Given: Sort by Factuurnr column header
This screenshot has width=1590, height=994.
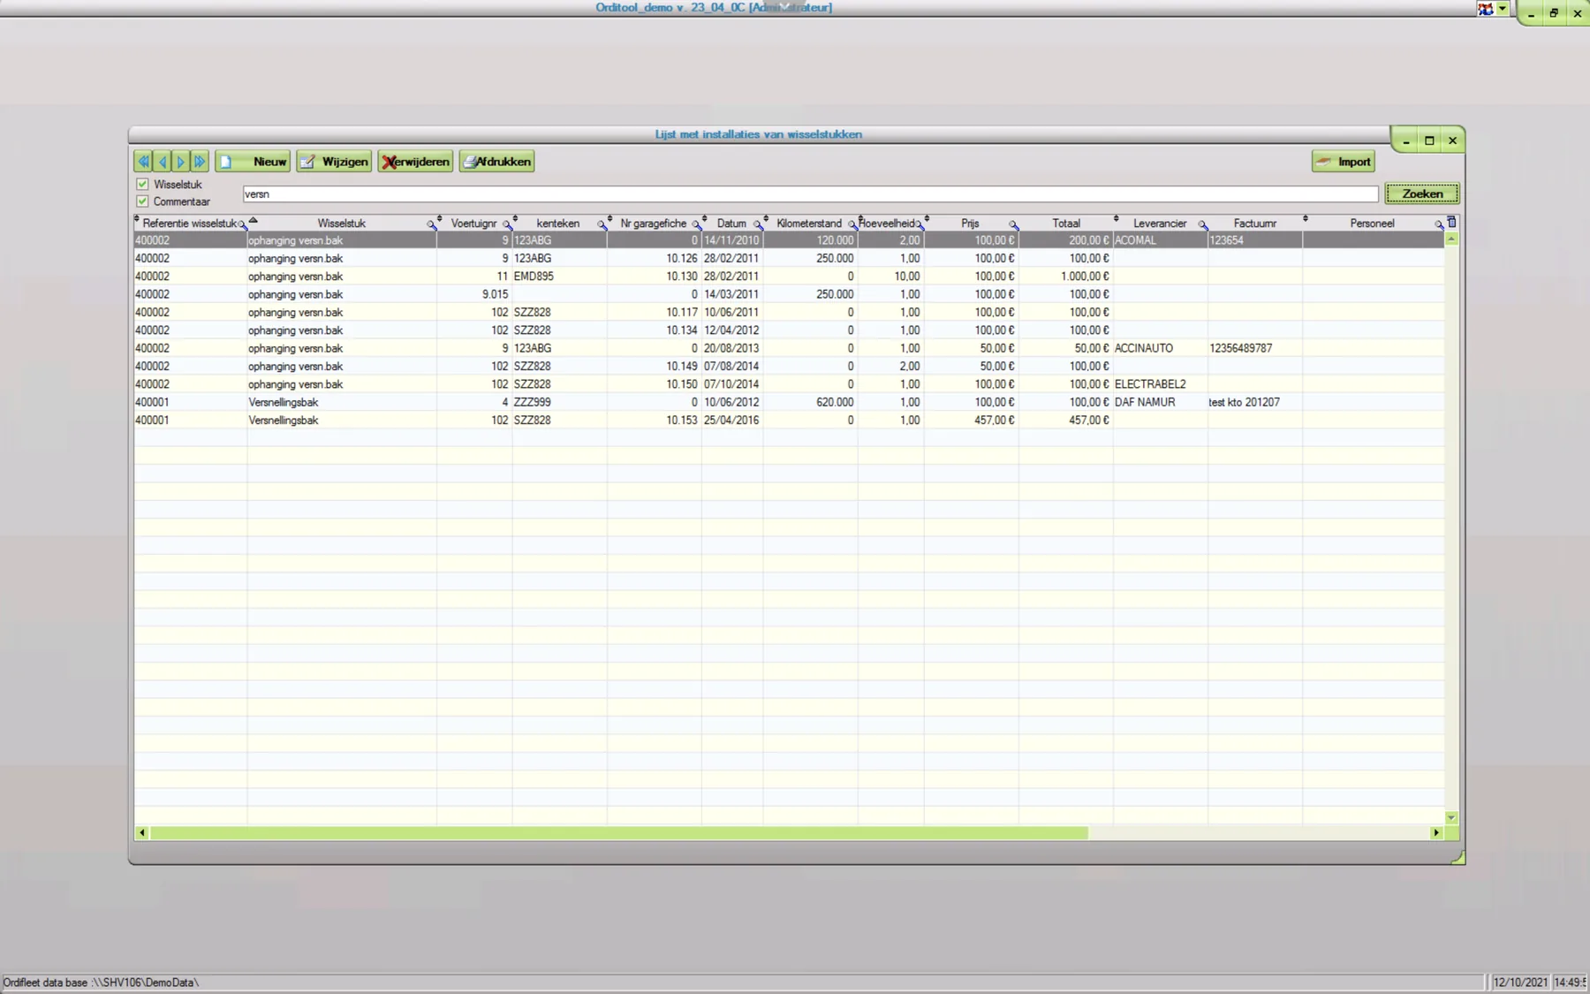Looking at the screenshot, I should [1255, 224].
